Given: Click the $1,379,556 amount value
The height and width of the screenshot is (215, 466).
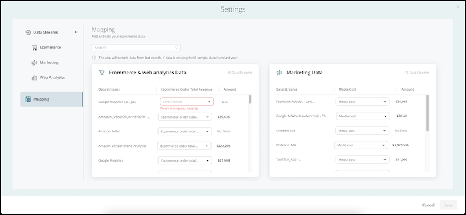Looking at the screenshot, I should click(x=400, y=145).
